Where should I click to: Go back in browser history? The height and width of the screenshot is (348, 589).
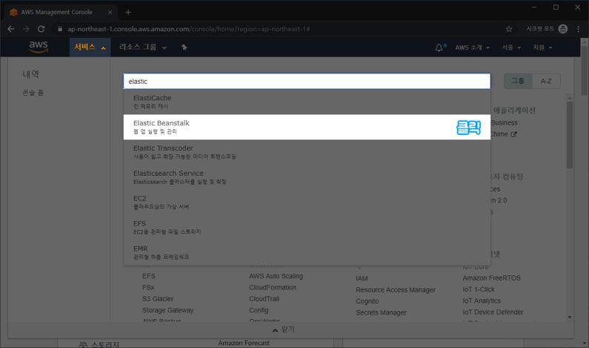pyautogui.click(x=11, y=29)
